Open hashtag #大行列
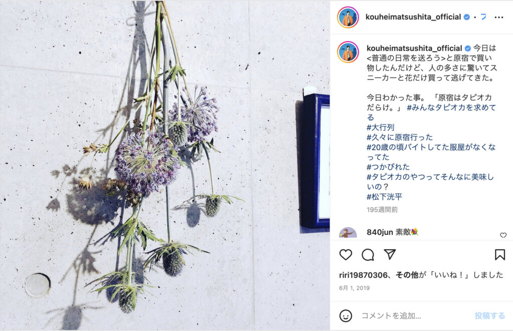This screenshot has height=331, width=513. 380,127
